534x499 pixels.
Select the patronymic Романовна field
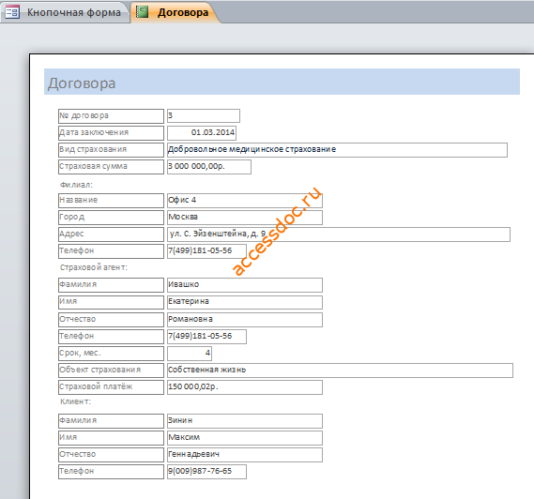[x=245, y=320]
